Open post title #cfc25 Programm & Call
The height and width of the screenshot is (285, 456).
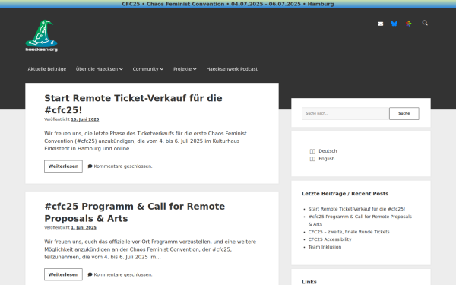135,212
